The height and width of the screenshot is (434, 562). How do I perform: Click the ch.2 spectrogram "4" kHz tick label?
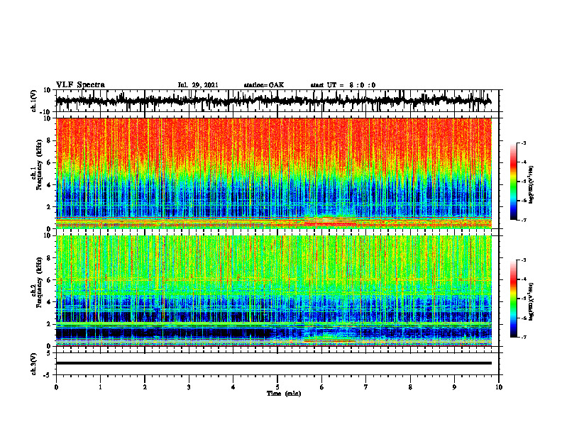pos(50,302)
